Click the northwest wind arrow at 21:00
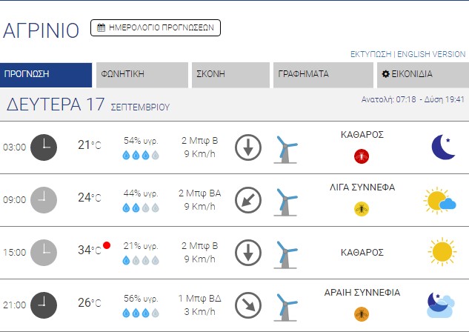469x332 pixels. [248, 305]
